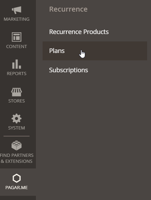
Task: Open Content via its layout icon
Action: click(17, 37)
